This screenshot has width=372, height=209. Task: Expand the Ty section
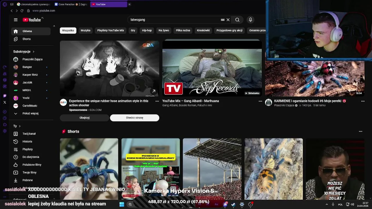[17, 126]
